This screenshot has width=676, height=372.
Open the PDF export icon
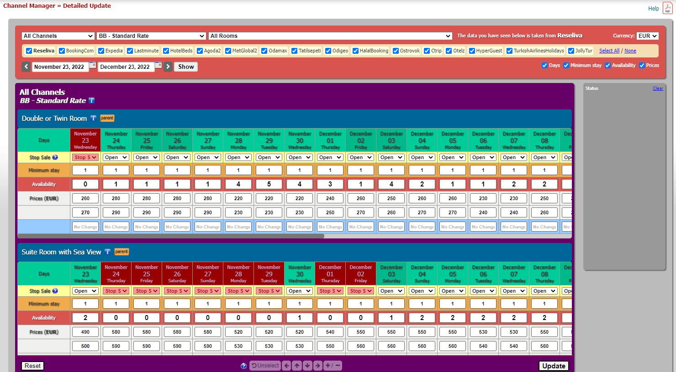667,8
